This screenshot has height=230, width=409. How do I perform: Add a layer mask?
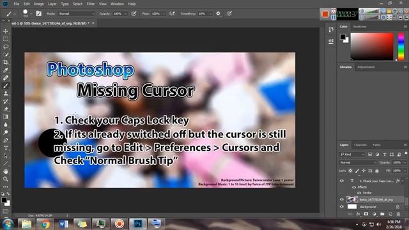pyautogui.click(x=366, y=214)
